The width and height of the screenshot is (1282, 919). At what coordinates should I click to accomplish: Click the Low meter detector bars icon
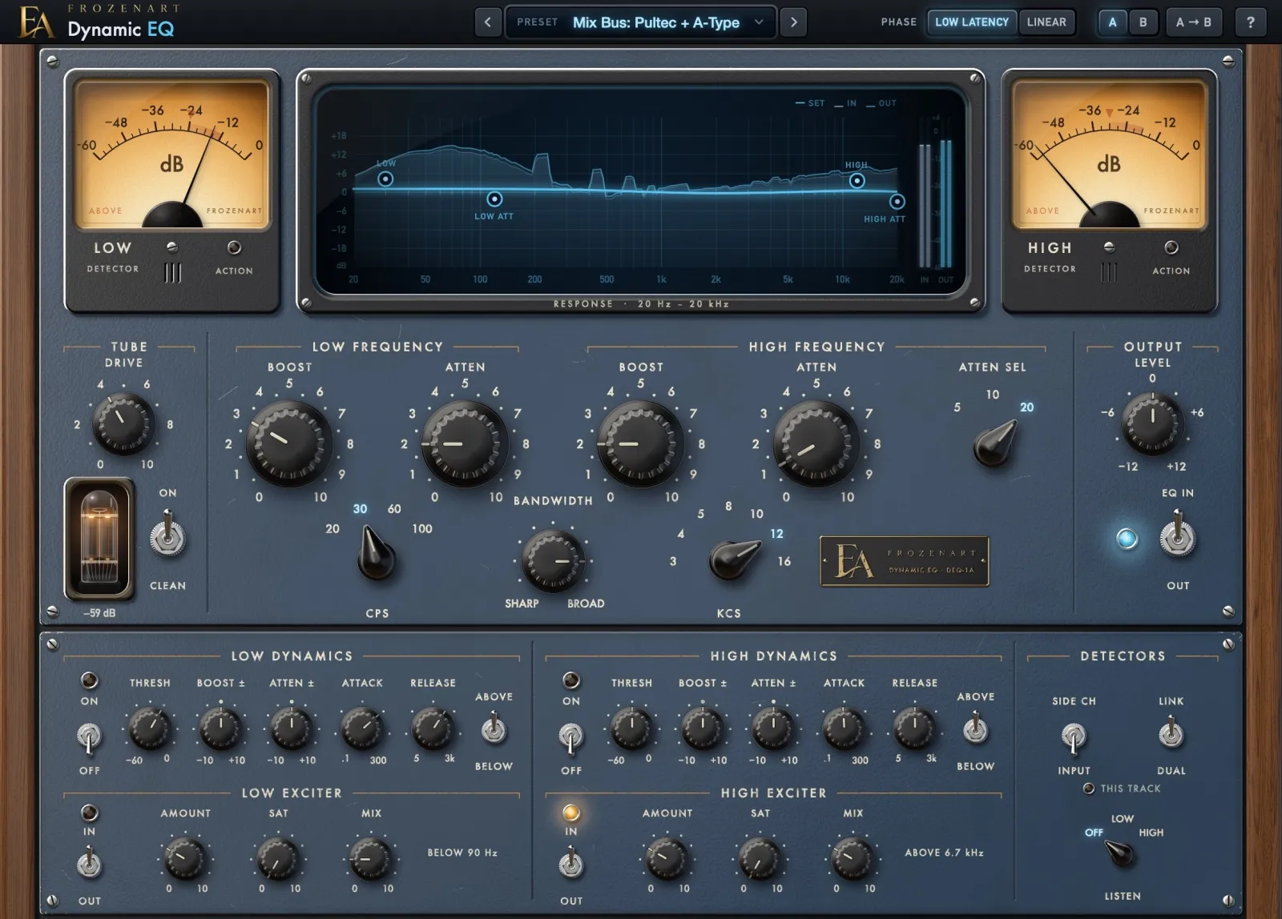coord(173,272)
